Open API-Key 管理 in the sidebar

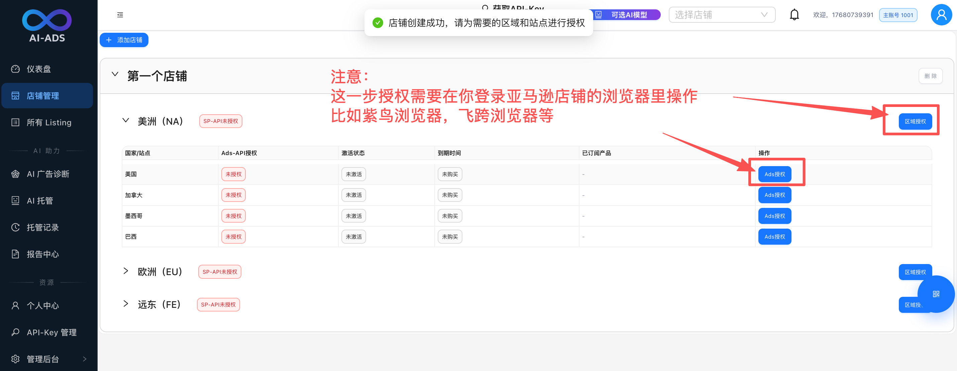[x=47, y=332]
